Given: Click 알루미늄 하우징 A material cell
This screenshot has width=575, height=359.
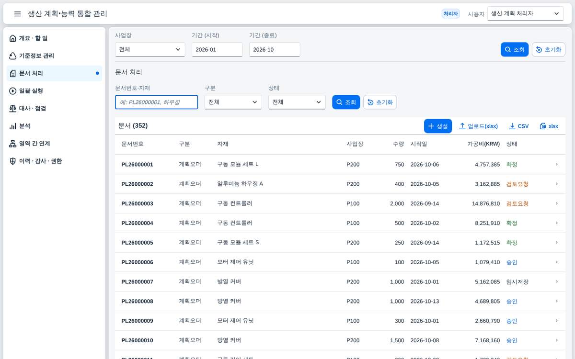Looking at the screenshot, I should click(x=240, y=184).
